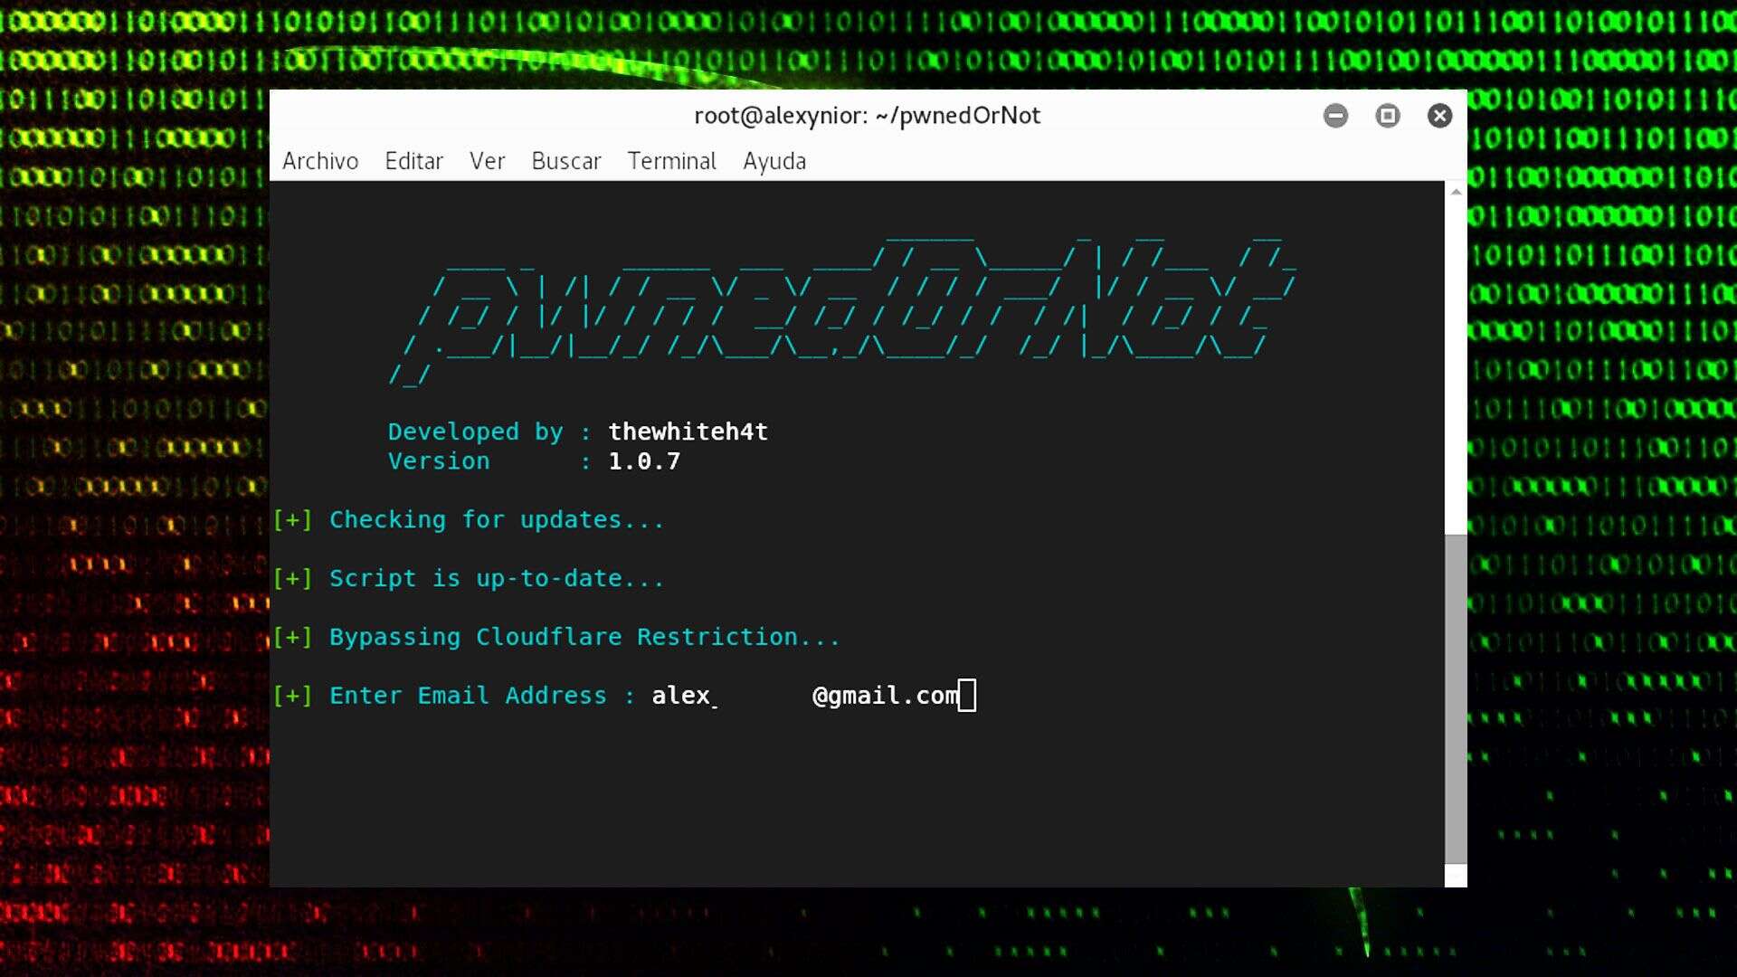This screenshot has height=977, width=1737.
Task: Open the Ayuda menu
Action: pyautogui.click(x=774, y=161)
